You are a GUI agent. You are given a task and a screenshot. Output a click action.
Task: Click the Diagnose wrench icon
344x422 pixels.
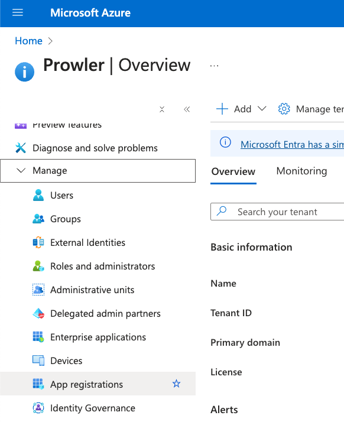click(x=21, y=148)
